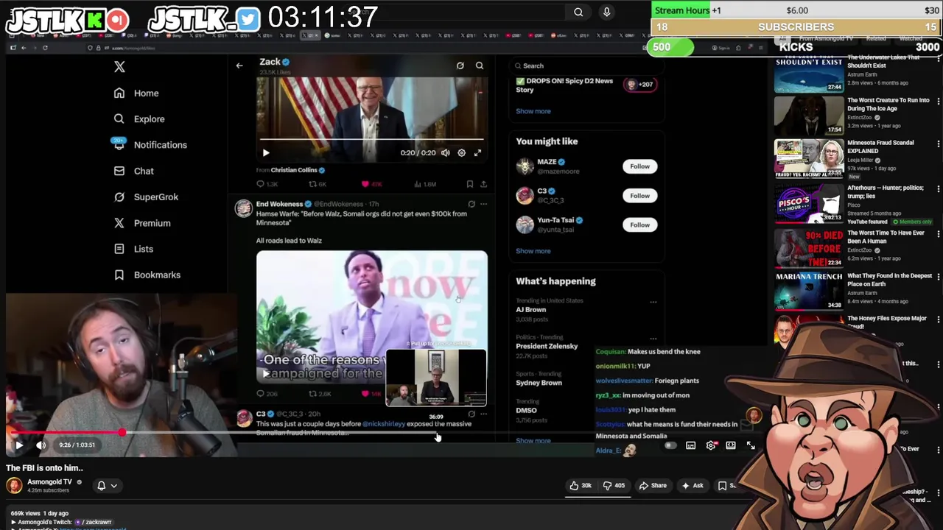Open YouTube player settings gear
This screenshot has height=530, width=943.
711,445
